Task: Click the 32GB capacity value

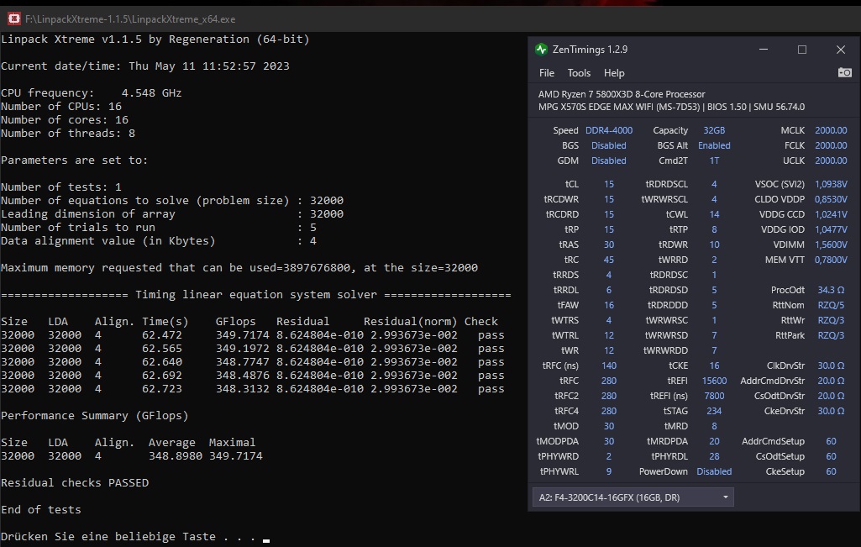Action: (x=714, y=130)
